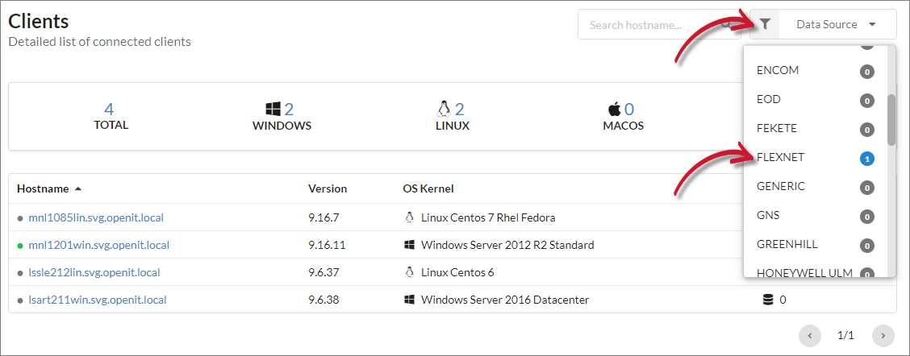Click the database icon in last row
This screenshot has height=356, width=910.
[768, 300]
